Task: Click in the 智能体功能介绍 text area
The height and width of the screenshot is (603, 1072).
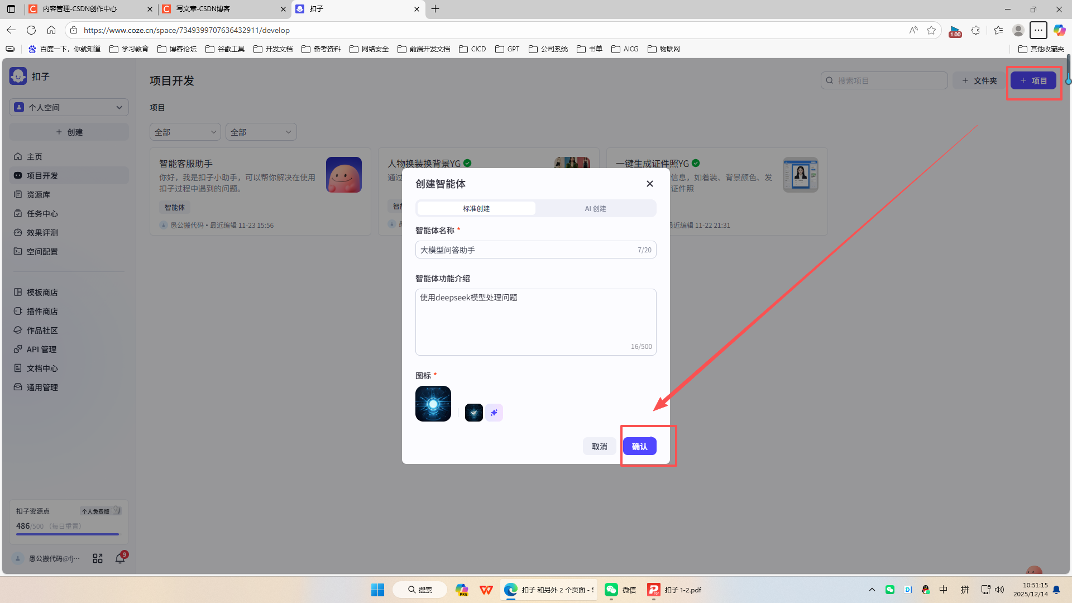Action: pos(535,321)
